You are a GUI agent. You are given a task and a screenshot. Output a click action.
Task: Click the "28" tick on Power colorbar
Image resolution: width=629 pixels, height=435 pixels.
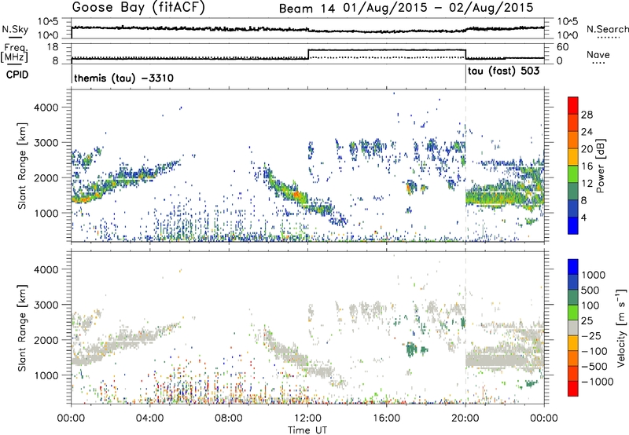(x=587, y=115)
